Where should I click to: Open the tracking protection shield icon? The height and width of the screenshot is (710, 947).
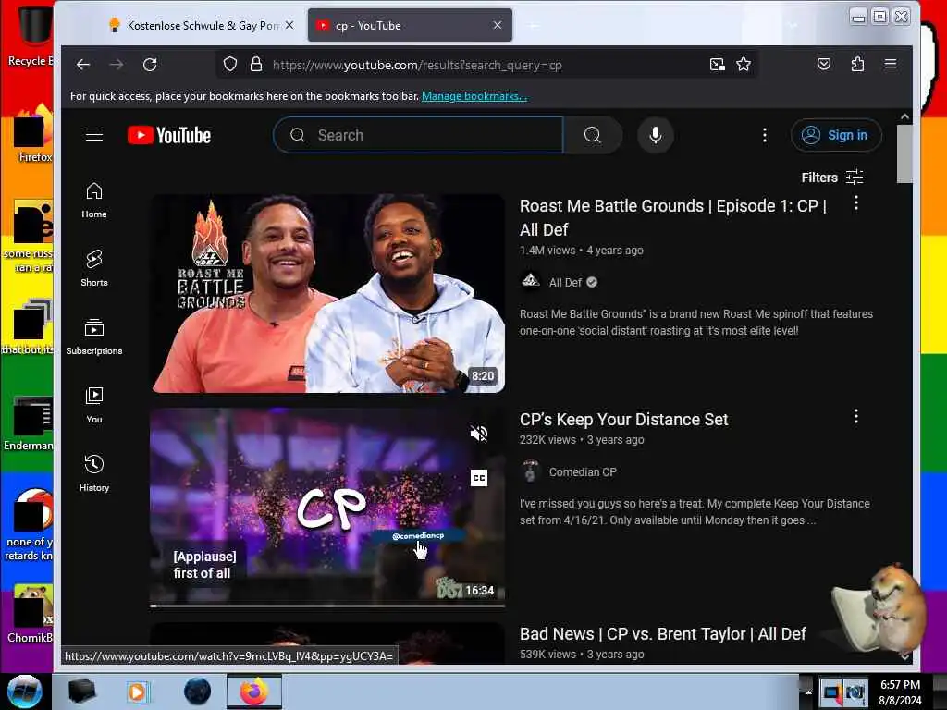tap(230, 65)
